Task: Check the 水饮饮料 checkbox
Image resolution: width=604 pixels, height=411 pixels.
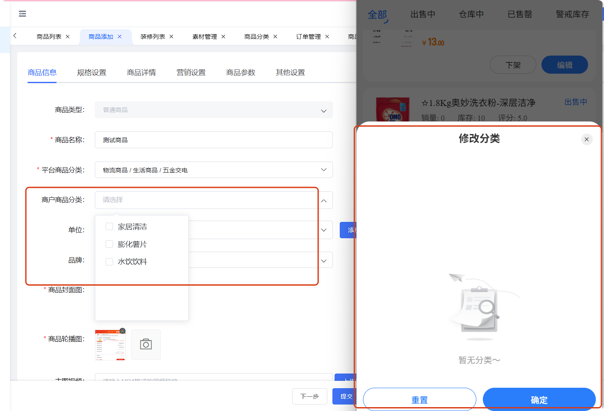Action: 110,262
